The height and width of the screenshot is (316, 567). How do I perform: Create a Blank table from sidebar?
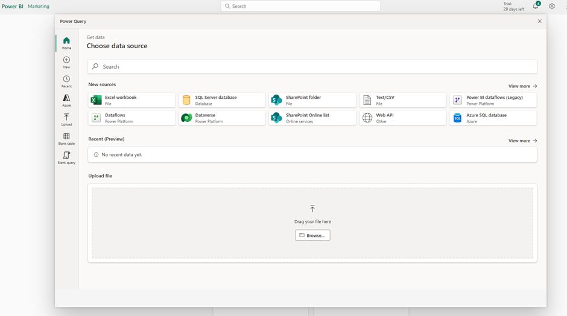pos(66,139)
